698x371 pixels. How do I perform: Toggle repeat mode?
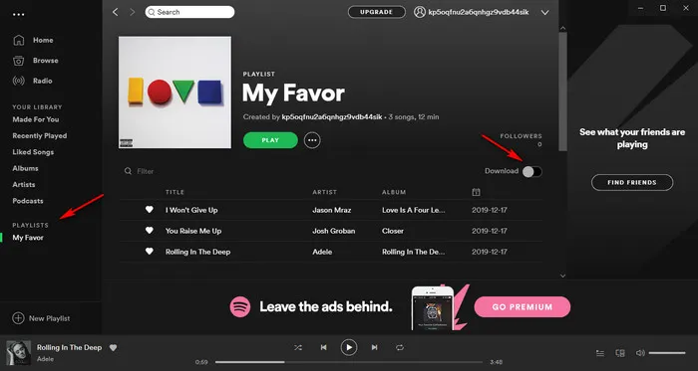pos(400,347)
